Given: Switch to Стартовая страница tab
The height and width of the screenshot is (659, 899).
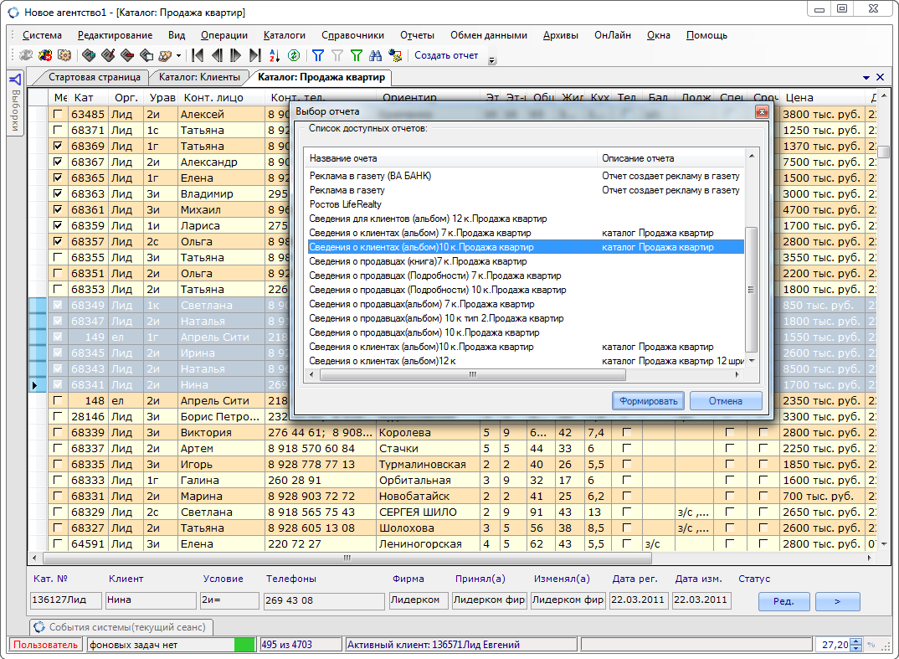Looking at the screenshot, I should click(95, 77).
